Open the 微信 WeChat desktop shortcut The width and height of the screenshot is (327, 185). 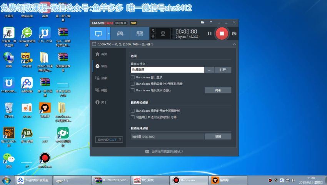9,160
